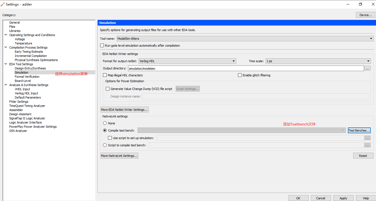Confirm with the OK button
The width and height of the screenshot is (376, 201).
pos(298,198)
